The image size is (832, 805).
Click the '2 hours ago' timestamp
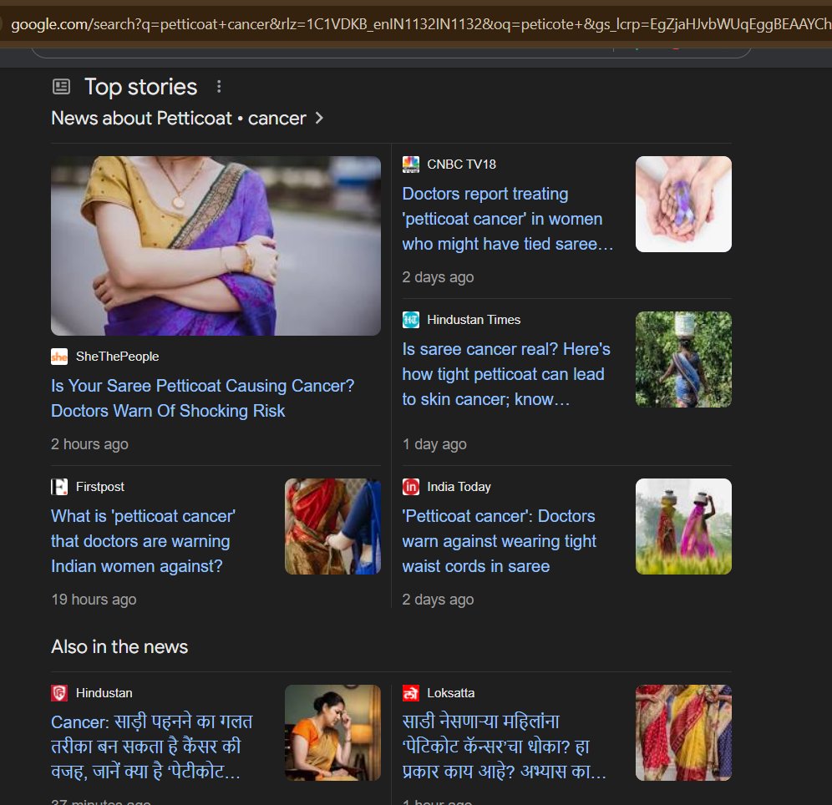coord(89,444)
